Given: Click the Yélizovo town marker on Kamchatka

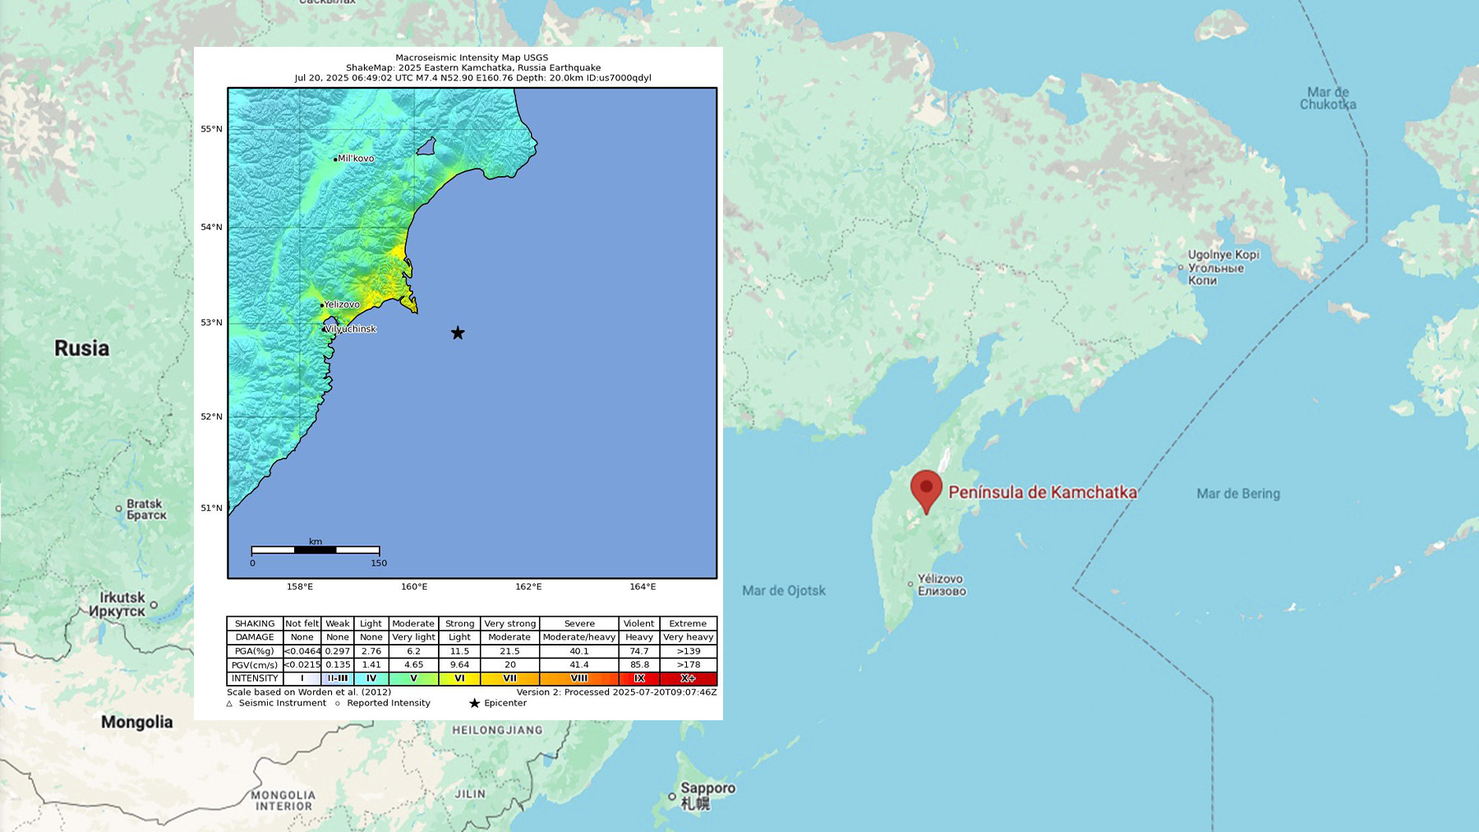Looking at the screenshot, I should [910, 584].
